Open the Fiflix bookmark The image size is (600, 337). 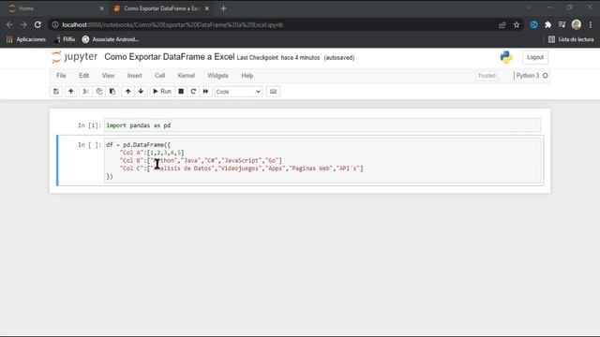click(65, 39)
